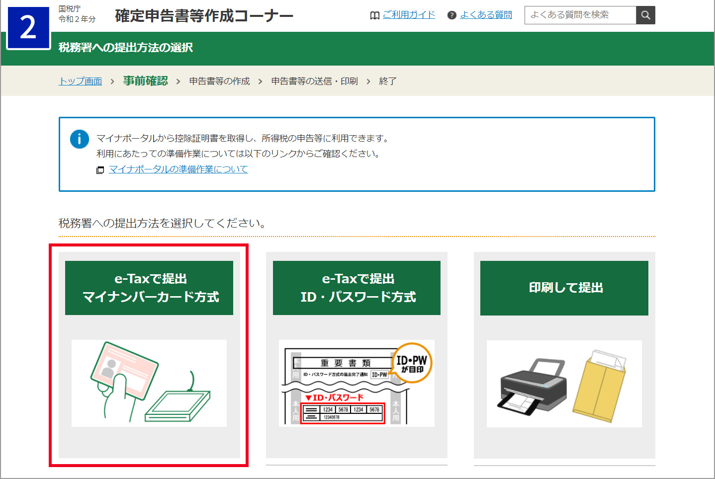This screenshot has height=479, width=715.
Task: Select the e-Tax マイナンバーカード方式 option
Action: pyautogui.click(x=149, y=288)
